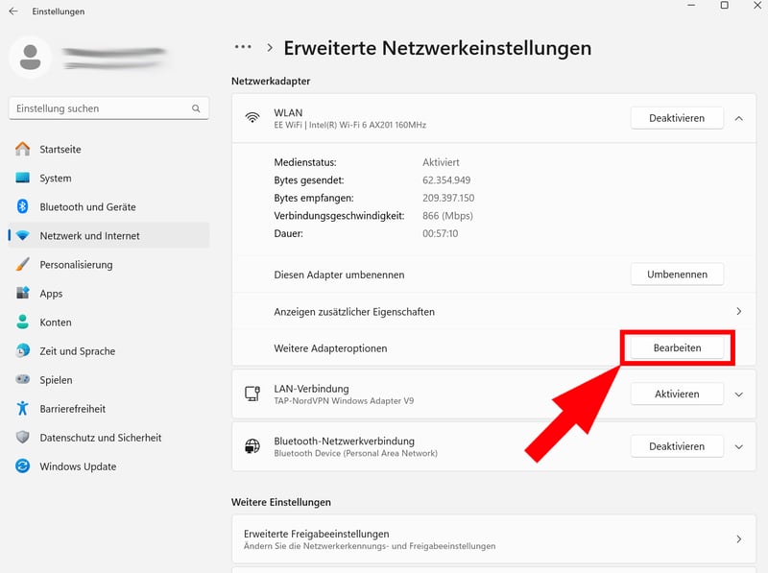Open Personalisierung settings
This screenshot has height=573, width=768.
(x=108, y=265)
